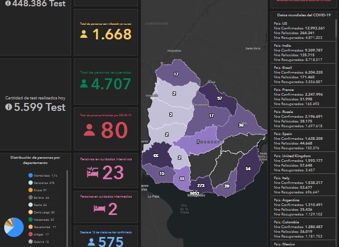Select the map department labeled 273
The height and width of the screenshot is (247, 339).
200,186
